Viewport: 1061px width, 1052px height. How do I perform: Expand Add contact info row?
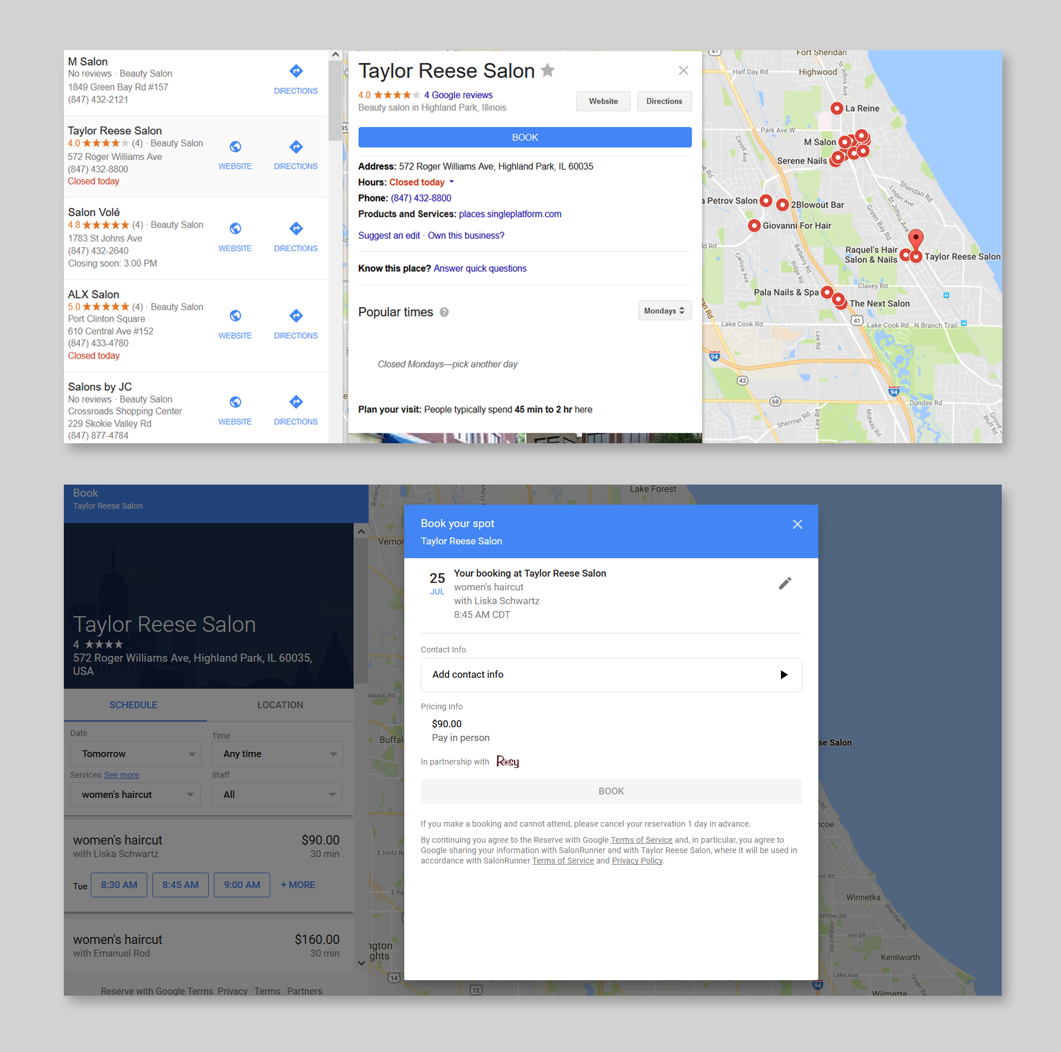611,675
